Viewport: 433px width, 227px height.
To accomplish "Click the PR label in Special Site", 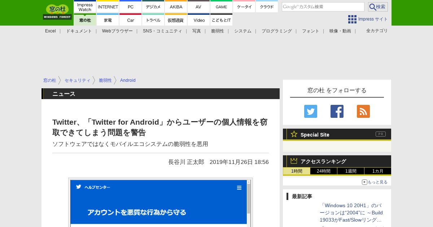I will point(381,134).
